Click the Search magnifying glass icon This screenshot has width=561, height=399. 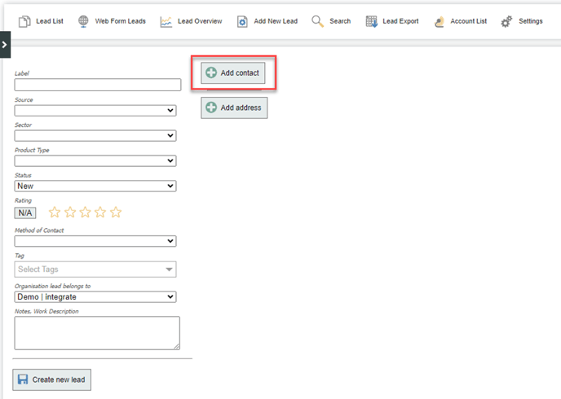(x=317, y=21)
